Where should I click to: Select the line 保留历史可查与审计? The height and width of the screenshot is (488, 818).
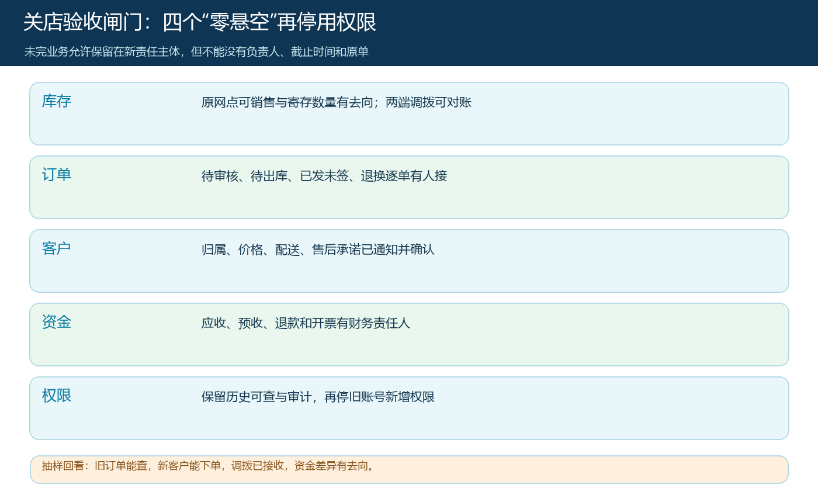[318, 397]
